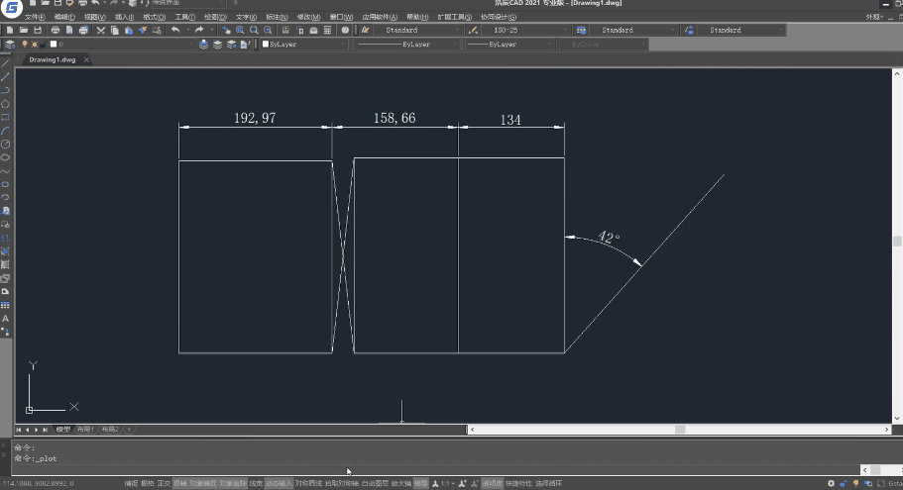Open the 格式(O) menu
This screenshot has height=490, width=903.
tap(154, 17)
